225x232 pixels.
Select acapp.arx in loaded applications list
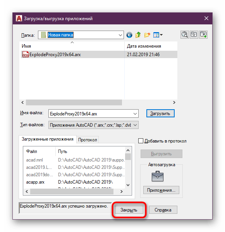point(35,182)
